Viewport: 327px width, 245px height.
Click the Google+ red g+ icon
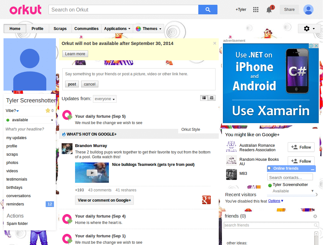click(x=206, y=200)
